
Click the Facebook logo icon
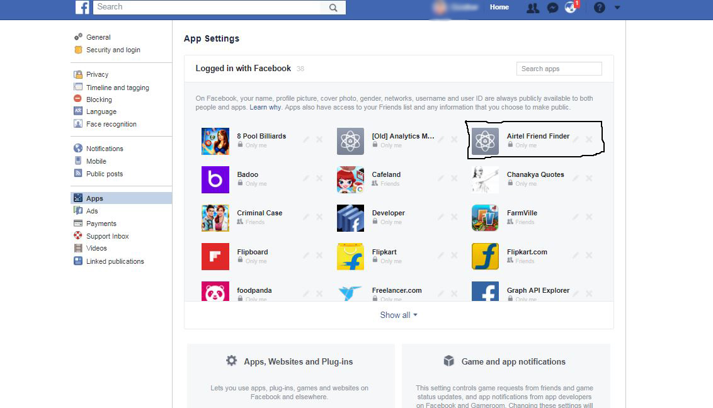(x=83, y=8)
